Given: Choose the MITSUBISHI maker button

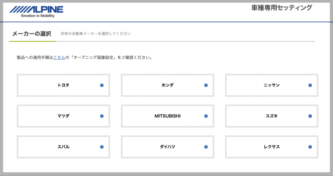Looking at the screenshot, I should point(167,116).
